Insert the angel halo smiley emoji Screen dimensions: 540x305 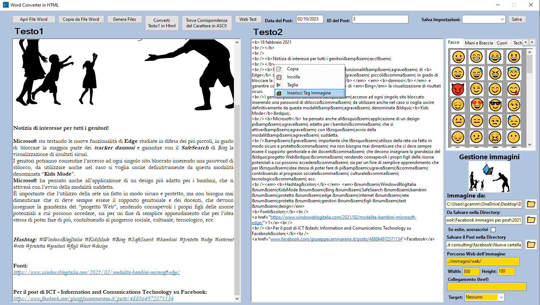tap(513, 73)
